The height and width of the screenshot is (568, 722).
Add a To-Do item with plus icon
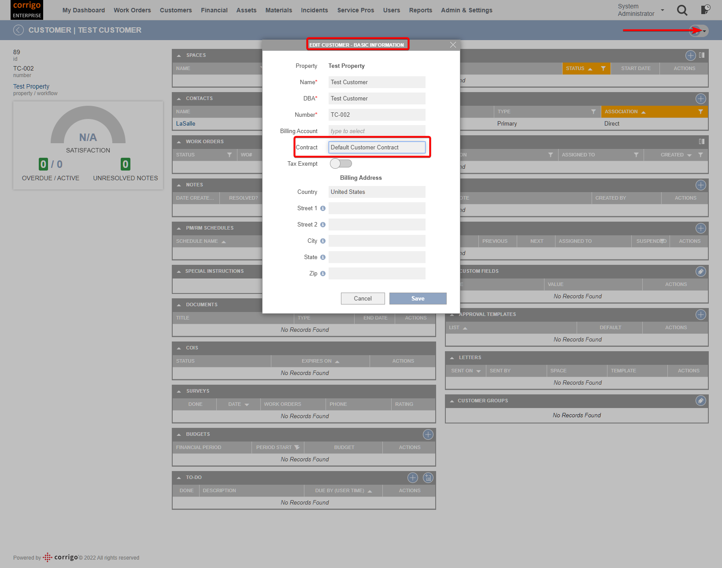pos(412,478)
